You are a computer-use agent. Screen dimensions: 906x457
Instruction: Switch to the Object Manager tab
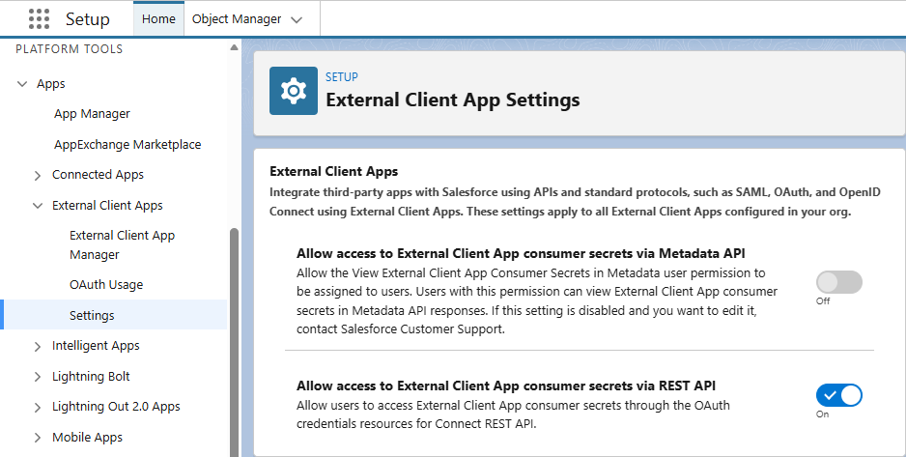pyautogui.click(x=237, y=19)
